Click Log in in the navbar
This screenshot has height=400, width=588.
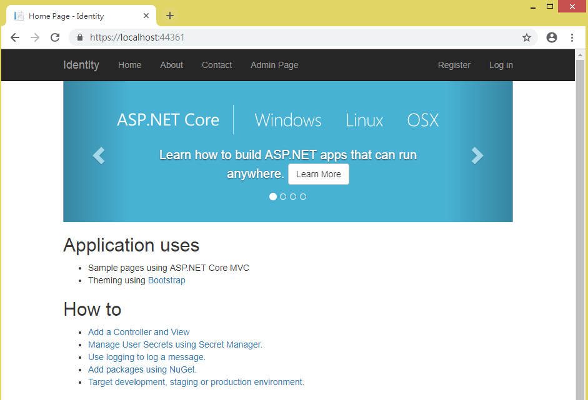point(501,65)
